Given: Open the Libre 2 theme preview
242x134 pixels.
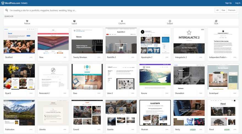Looking at the screenshot, I should [x=121, y=77].
